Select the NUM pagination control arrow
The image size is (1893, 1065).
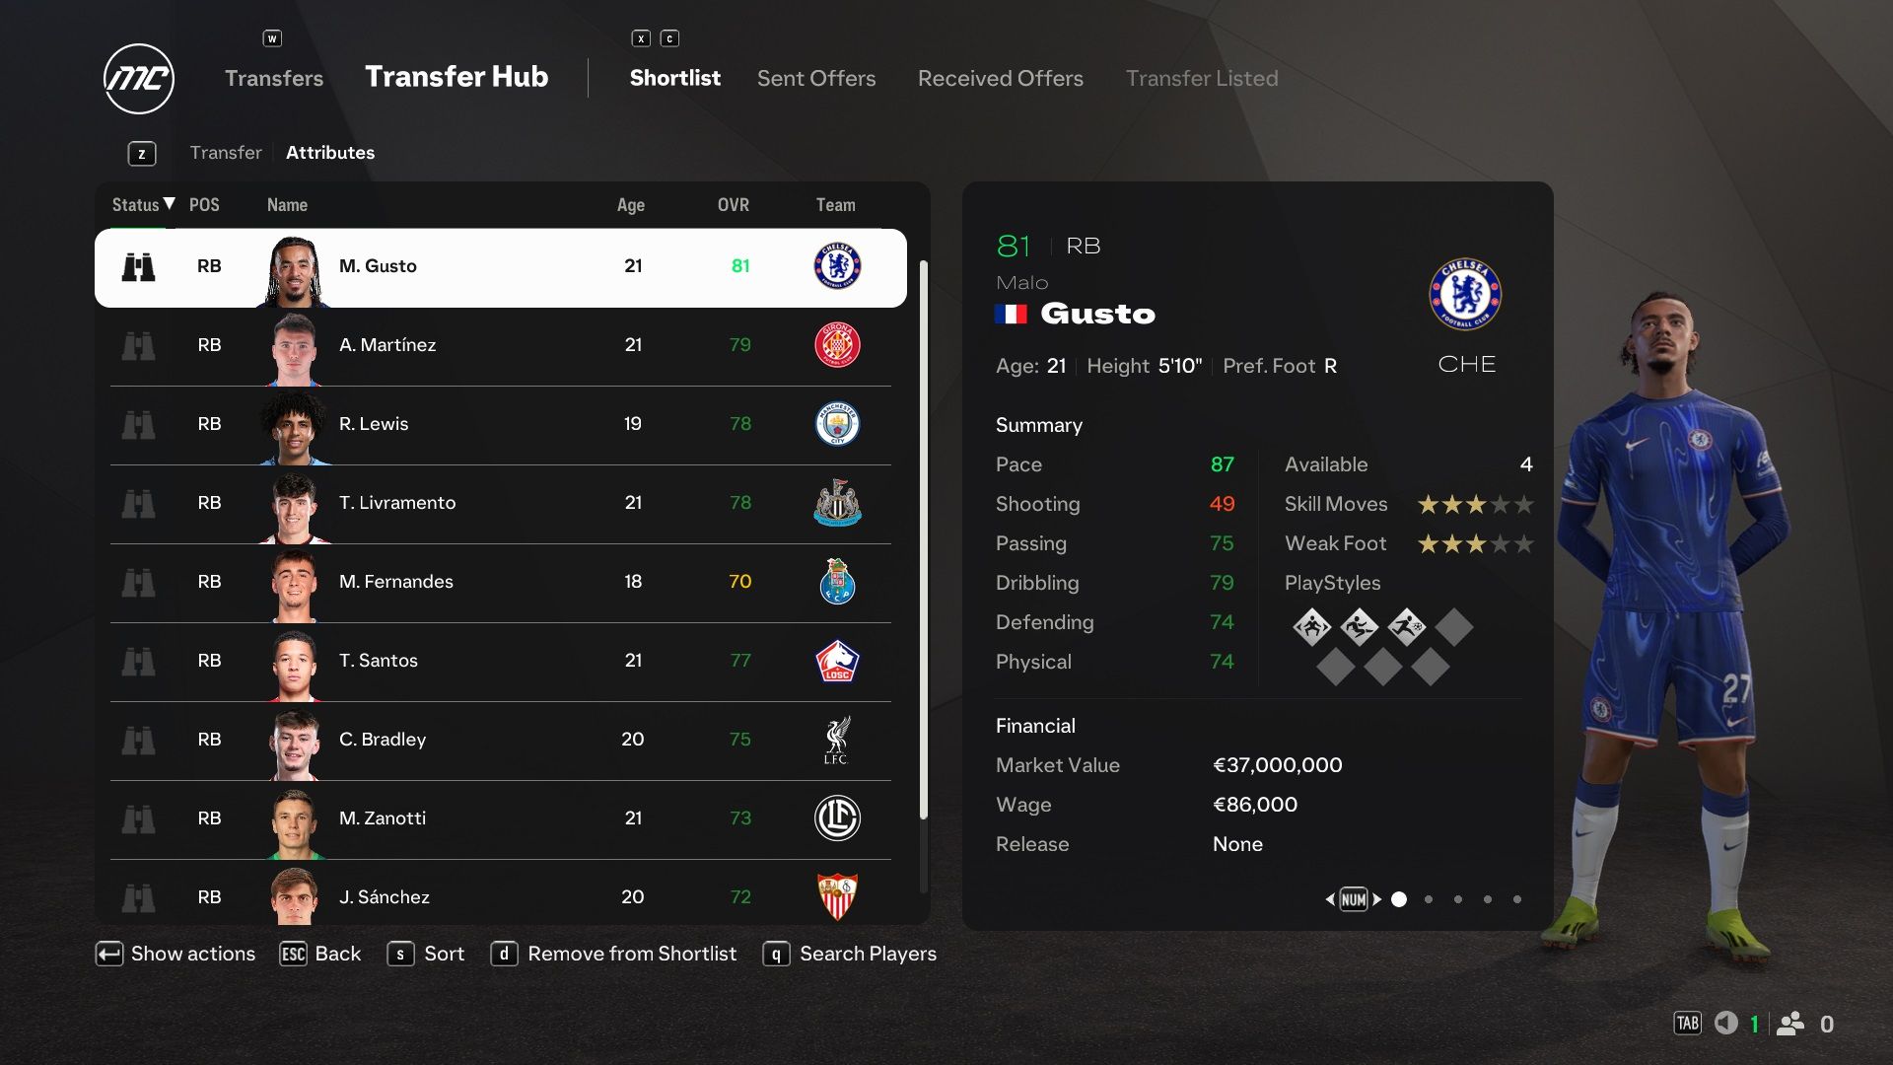pos(1375,897)
